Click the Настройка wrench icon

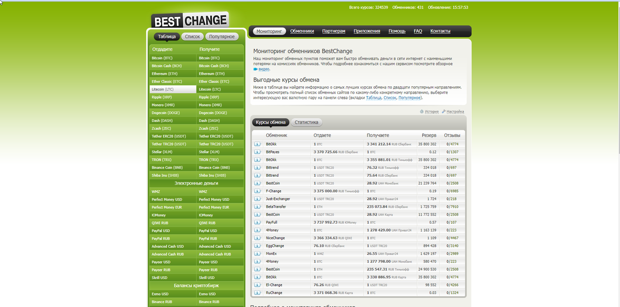pos(444,111)
